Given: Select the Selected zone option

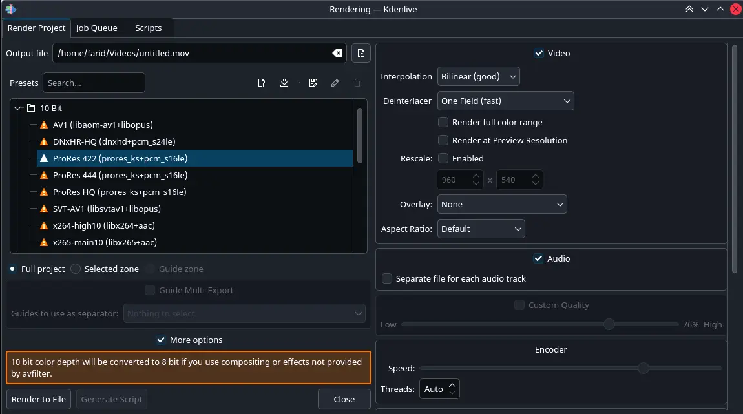Looking at the screenshot, I should point(74,269).
